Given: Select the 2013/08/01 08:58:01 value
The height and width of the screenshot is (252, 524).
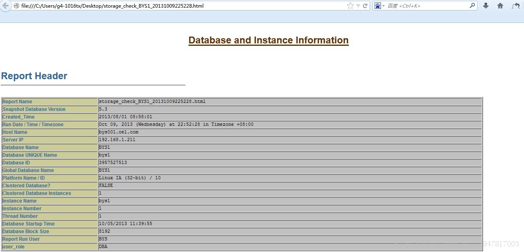Looking at the screenshot, I should 125,117.
